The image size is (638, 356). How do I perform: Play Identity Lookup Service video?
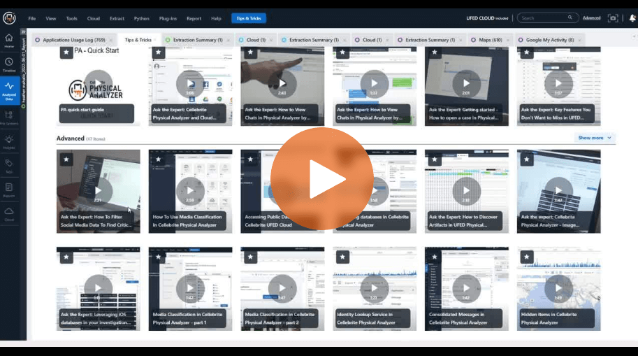pos(375,288)
